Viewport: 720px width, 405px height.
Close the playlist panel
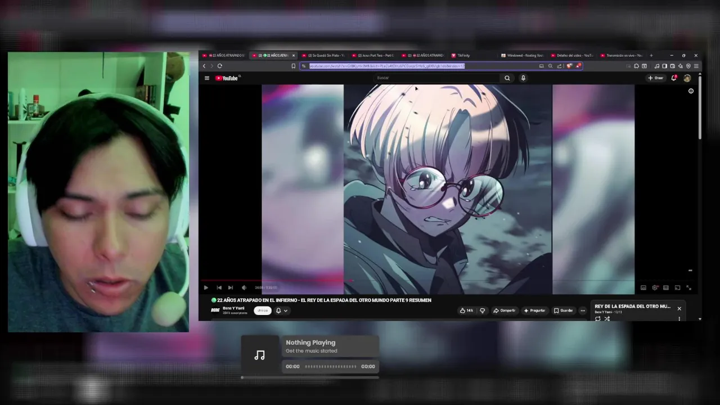679,308
